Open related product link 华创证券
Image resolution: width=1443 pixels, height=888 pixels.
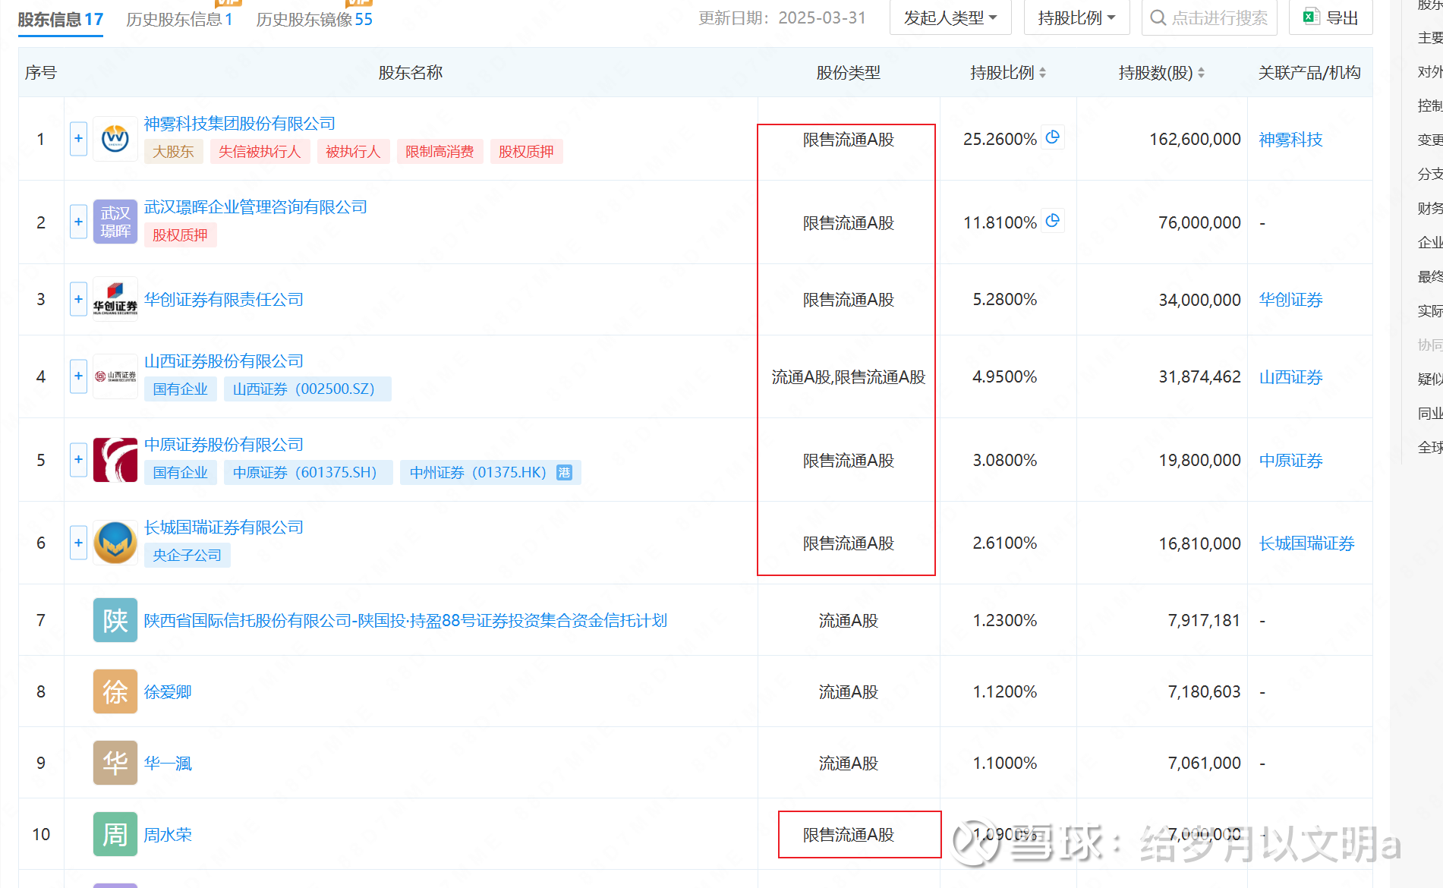(x=1290, y=300)
